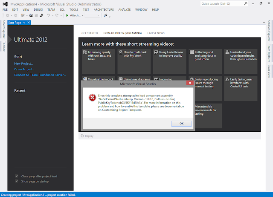Screen dimensions: 273x197
Task: Expand the Redo history dropdown arrow
Action: coord(61,15)
